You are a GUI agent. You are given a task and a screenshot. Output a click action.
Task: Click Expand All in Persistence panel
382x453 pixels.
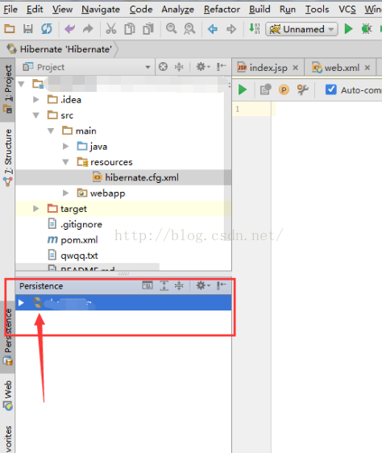click(x=164, y=285)
